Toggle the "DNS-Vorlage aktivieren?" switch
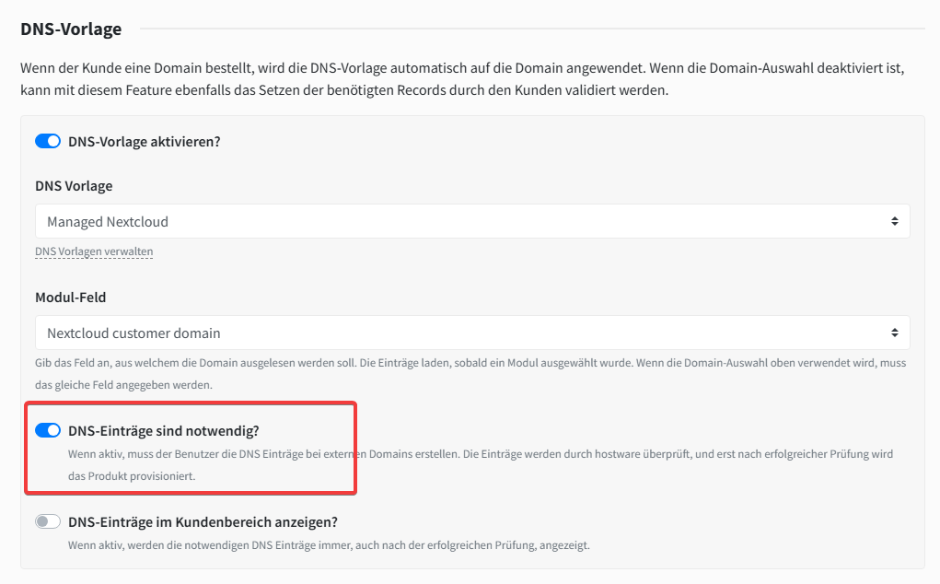This screenshot has width=940, height=584. pos(48,142)
